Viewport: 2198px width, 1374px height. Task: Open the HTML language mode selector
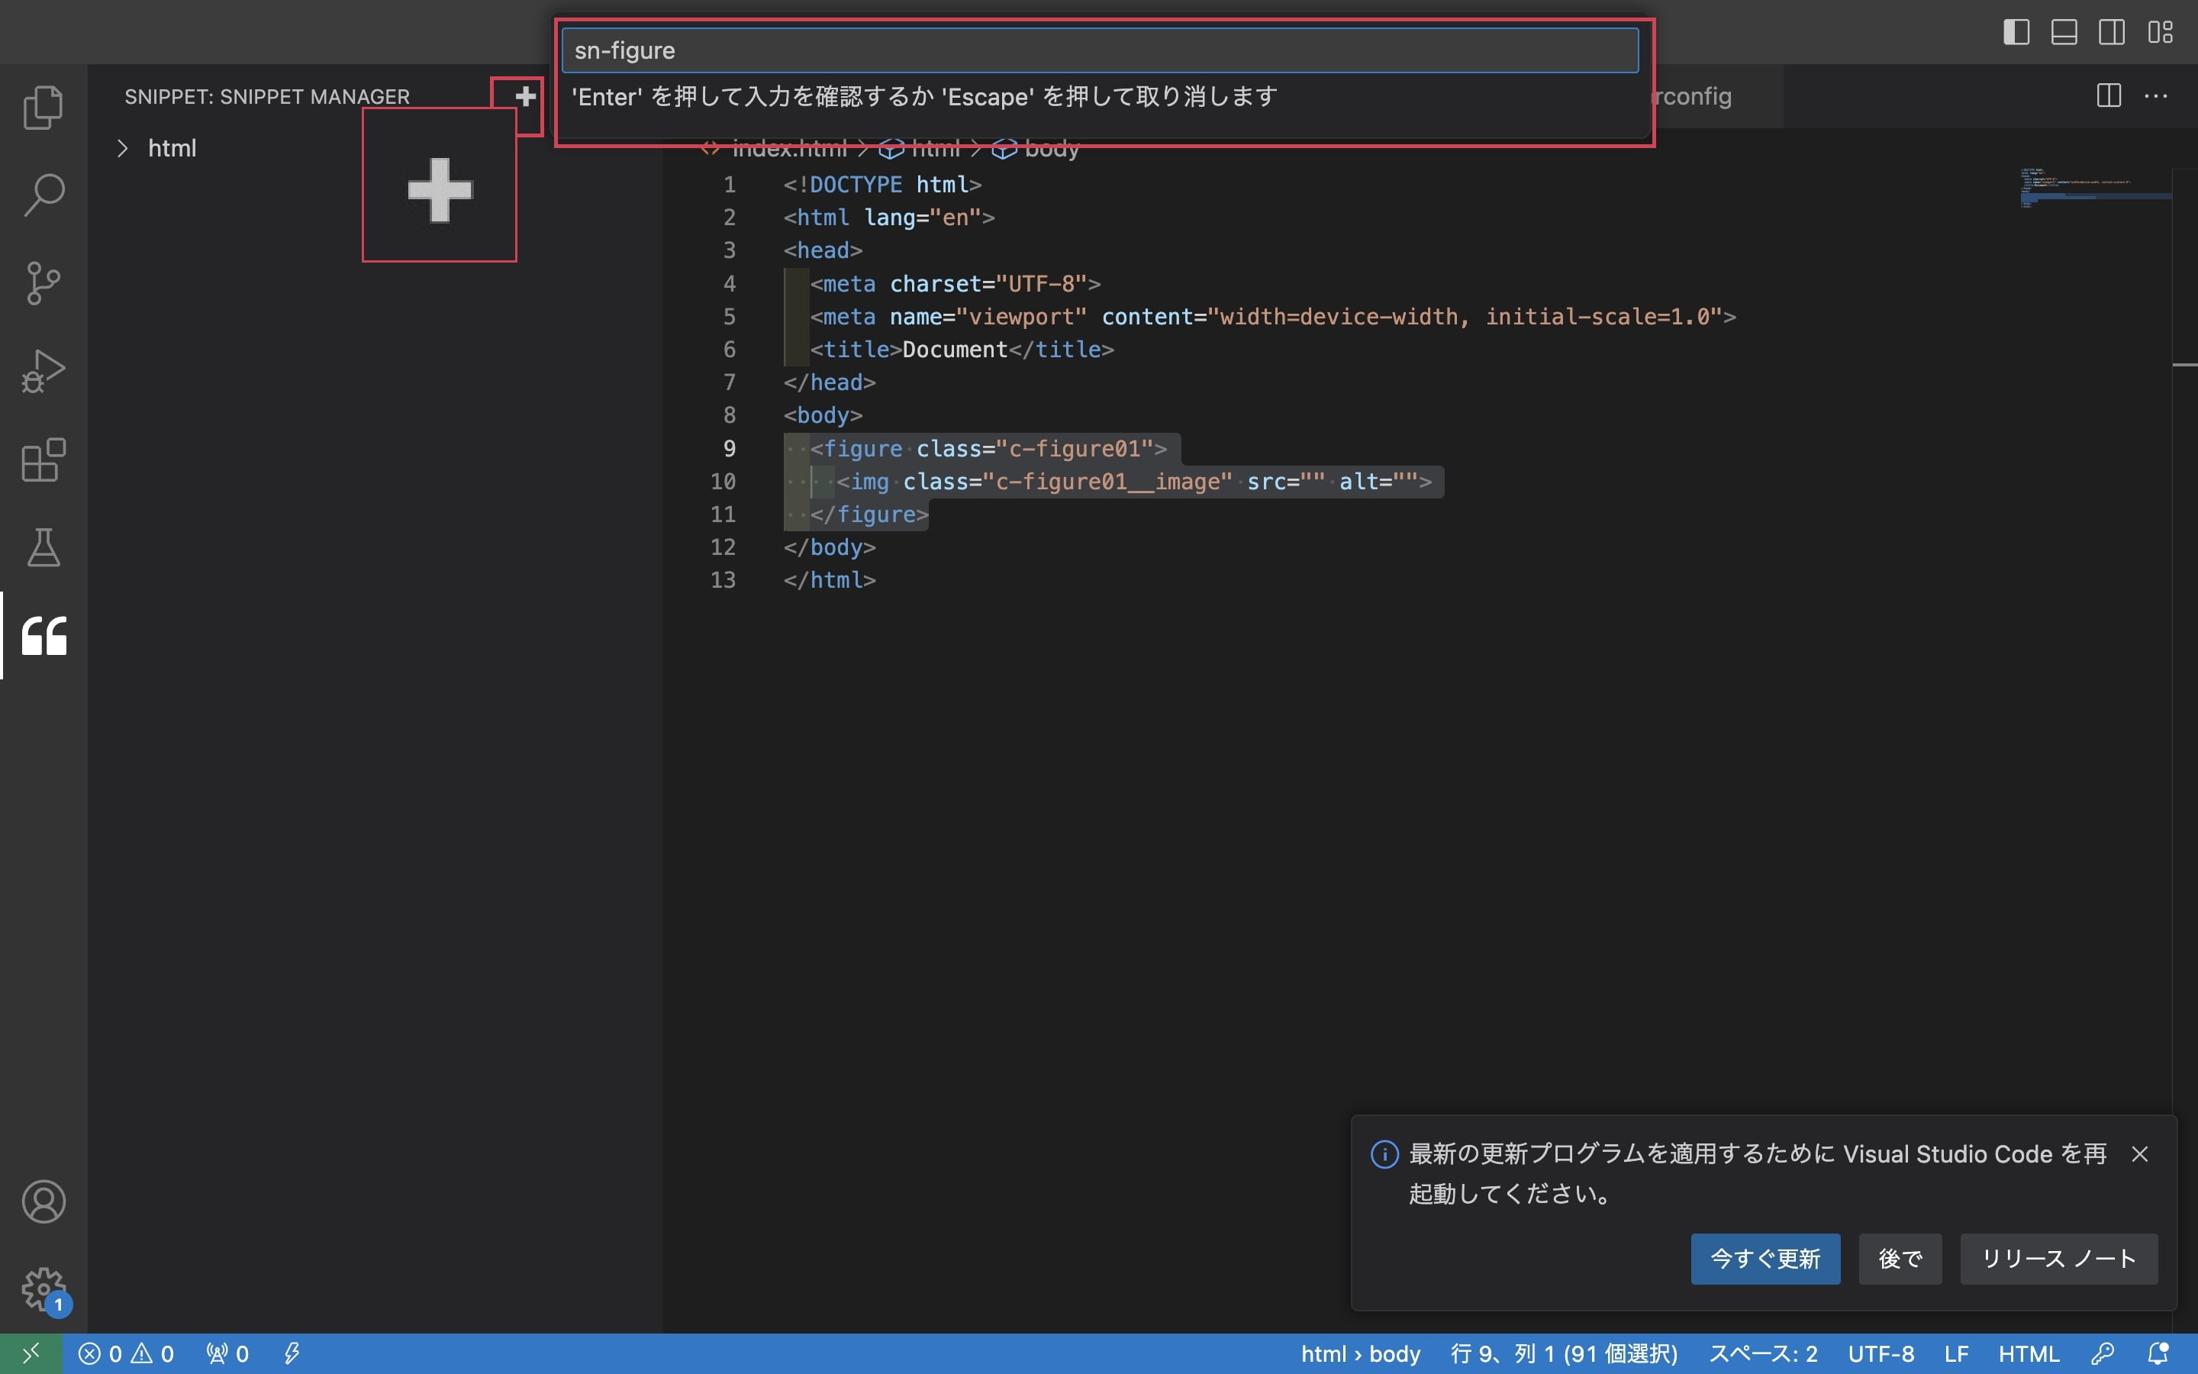pos(2028,1354)
